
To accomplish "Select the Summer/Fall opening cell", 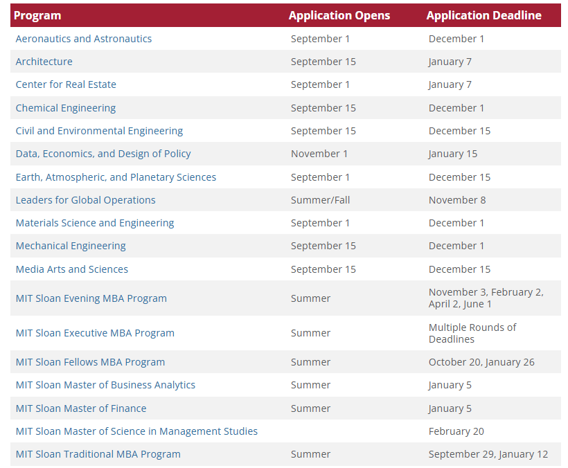I will (x=320, y=200).
